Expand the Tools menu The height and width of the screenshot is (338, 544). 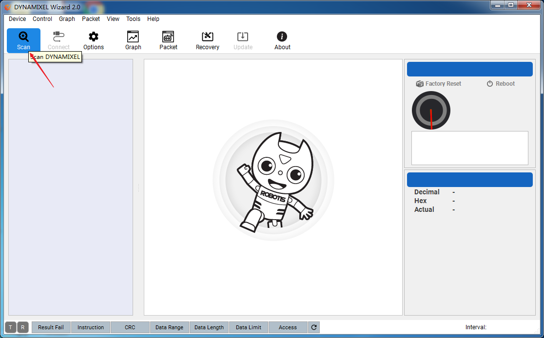click(x=133, y=19)
